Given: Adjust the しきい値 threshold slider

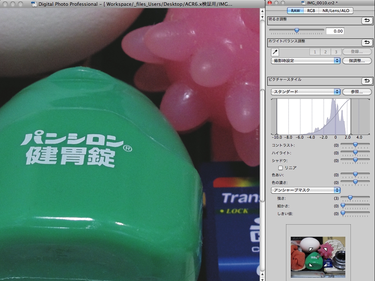Looking at the screenshot, I should point(343,213).
